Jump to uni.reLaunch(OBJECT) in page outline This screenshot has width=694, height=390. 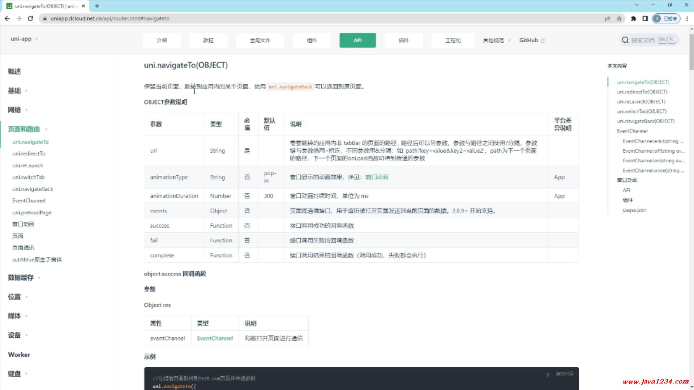coord(641,101)
